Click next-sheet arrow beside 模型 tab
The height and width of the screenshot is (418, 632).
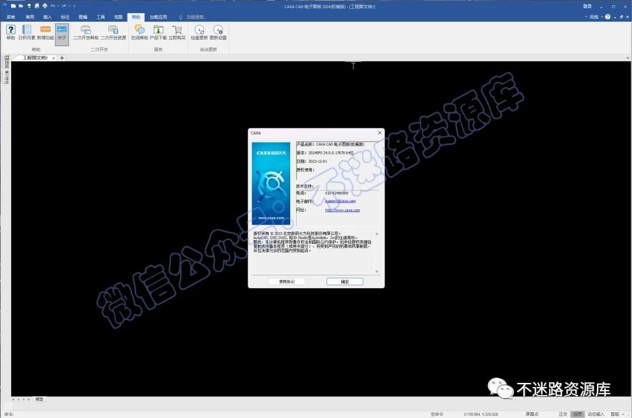[24, 399]
